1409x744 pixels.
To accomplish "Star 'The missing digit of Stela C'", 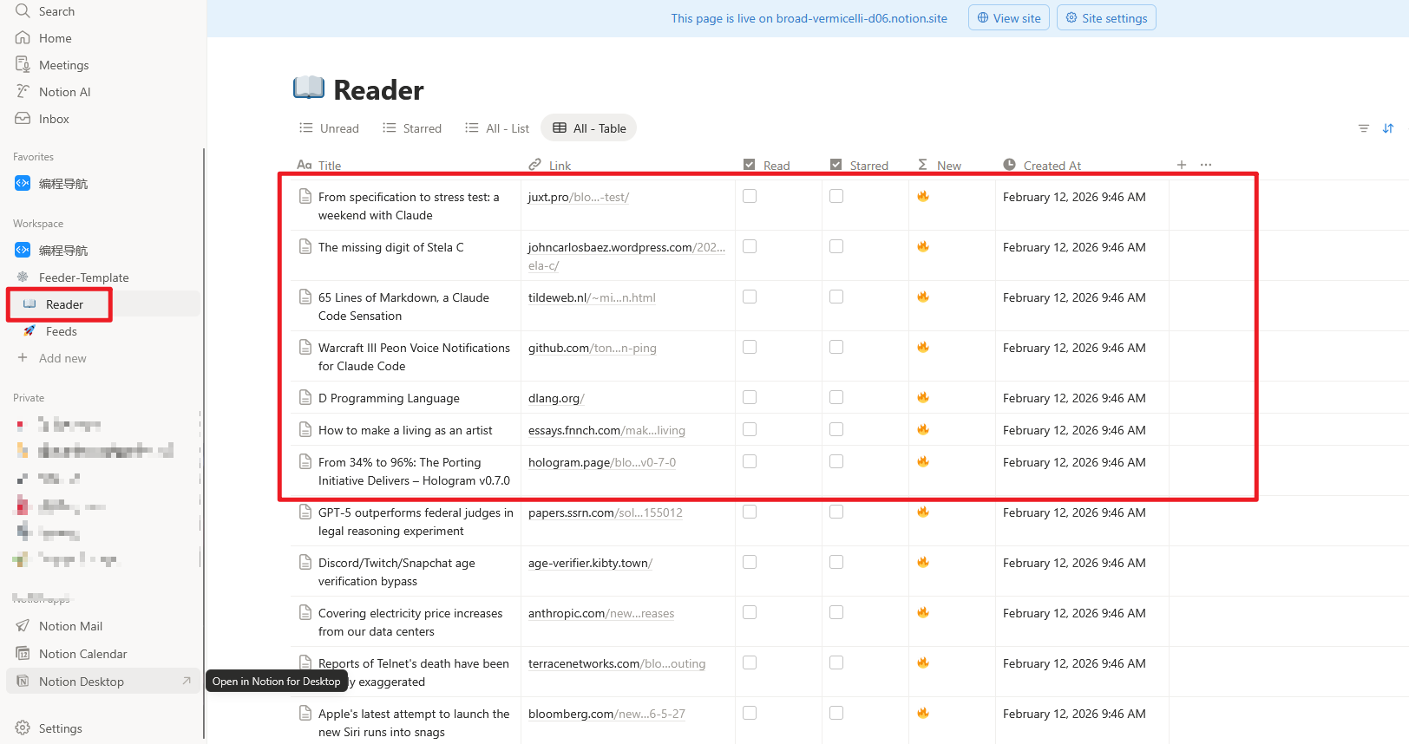I will click(836, 246).
